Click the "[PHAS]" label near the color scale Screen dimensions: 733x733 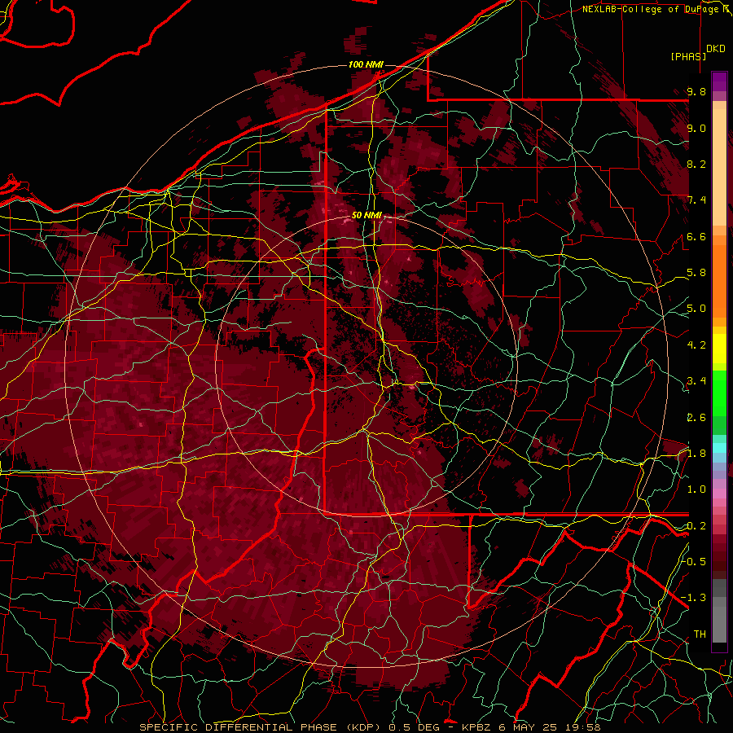coord(688,56)
